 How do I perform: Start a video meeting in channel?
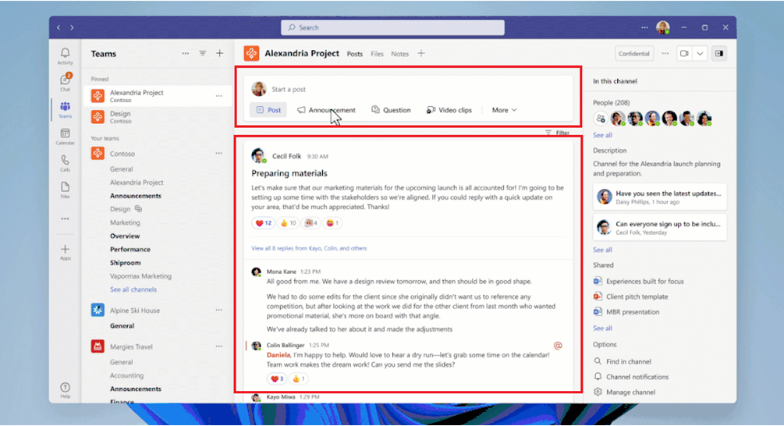tap(684, 54)
